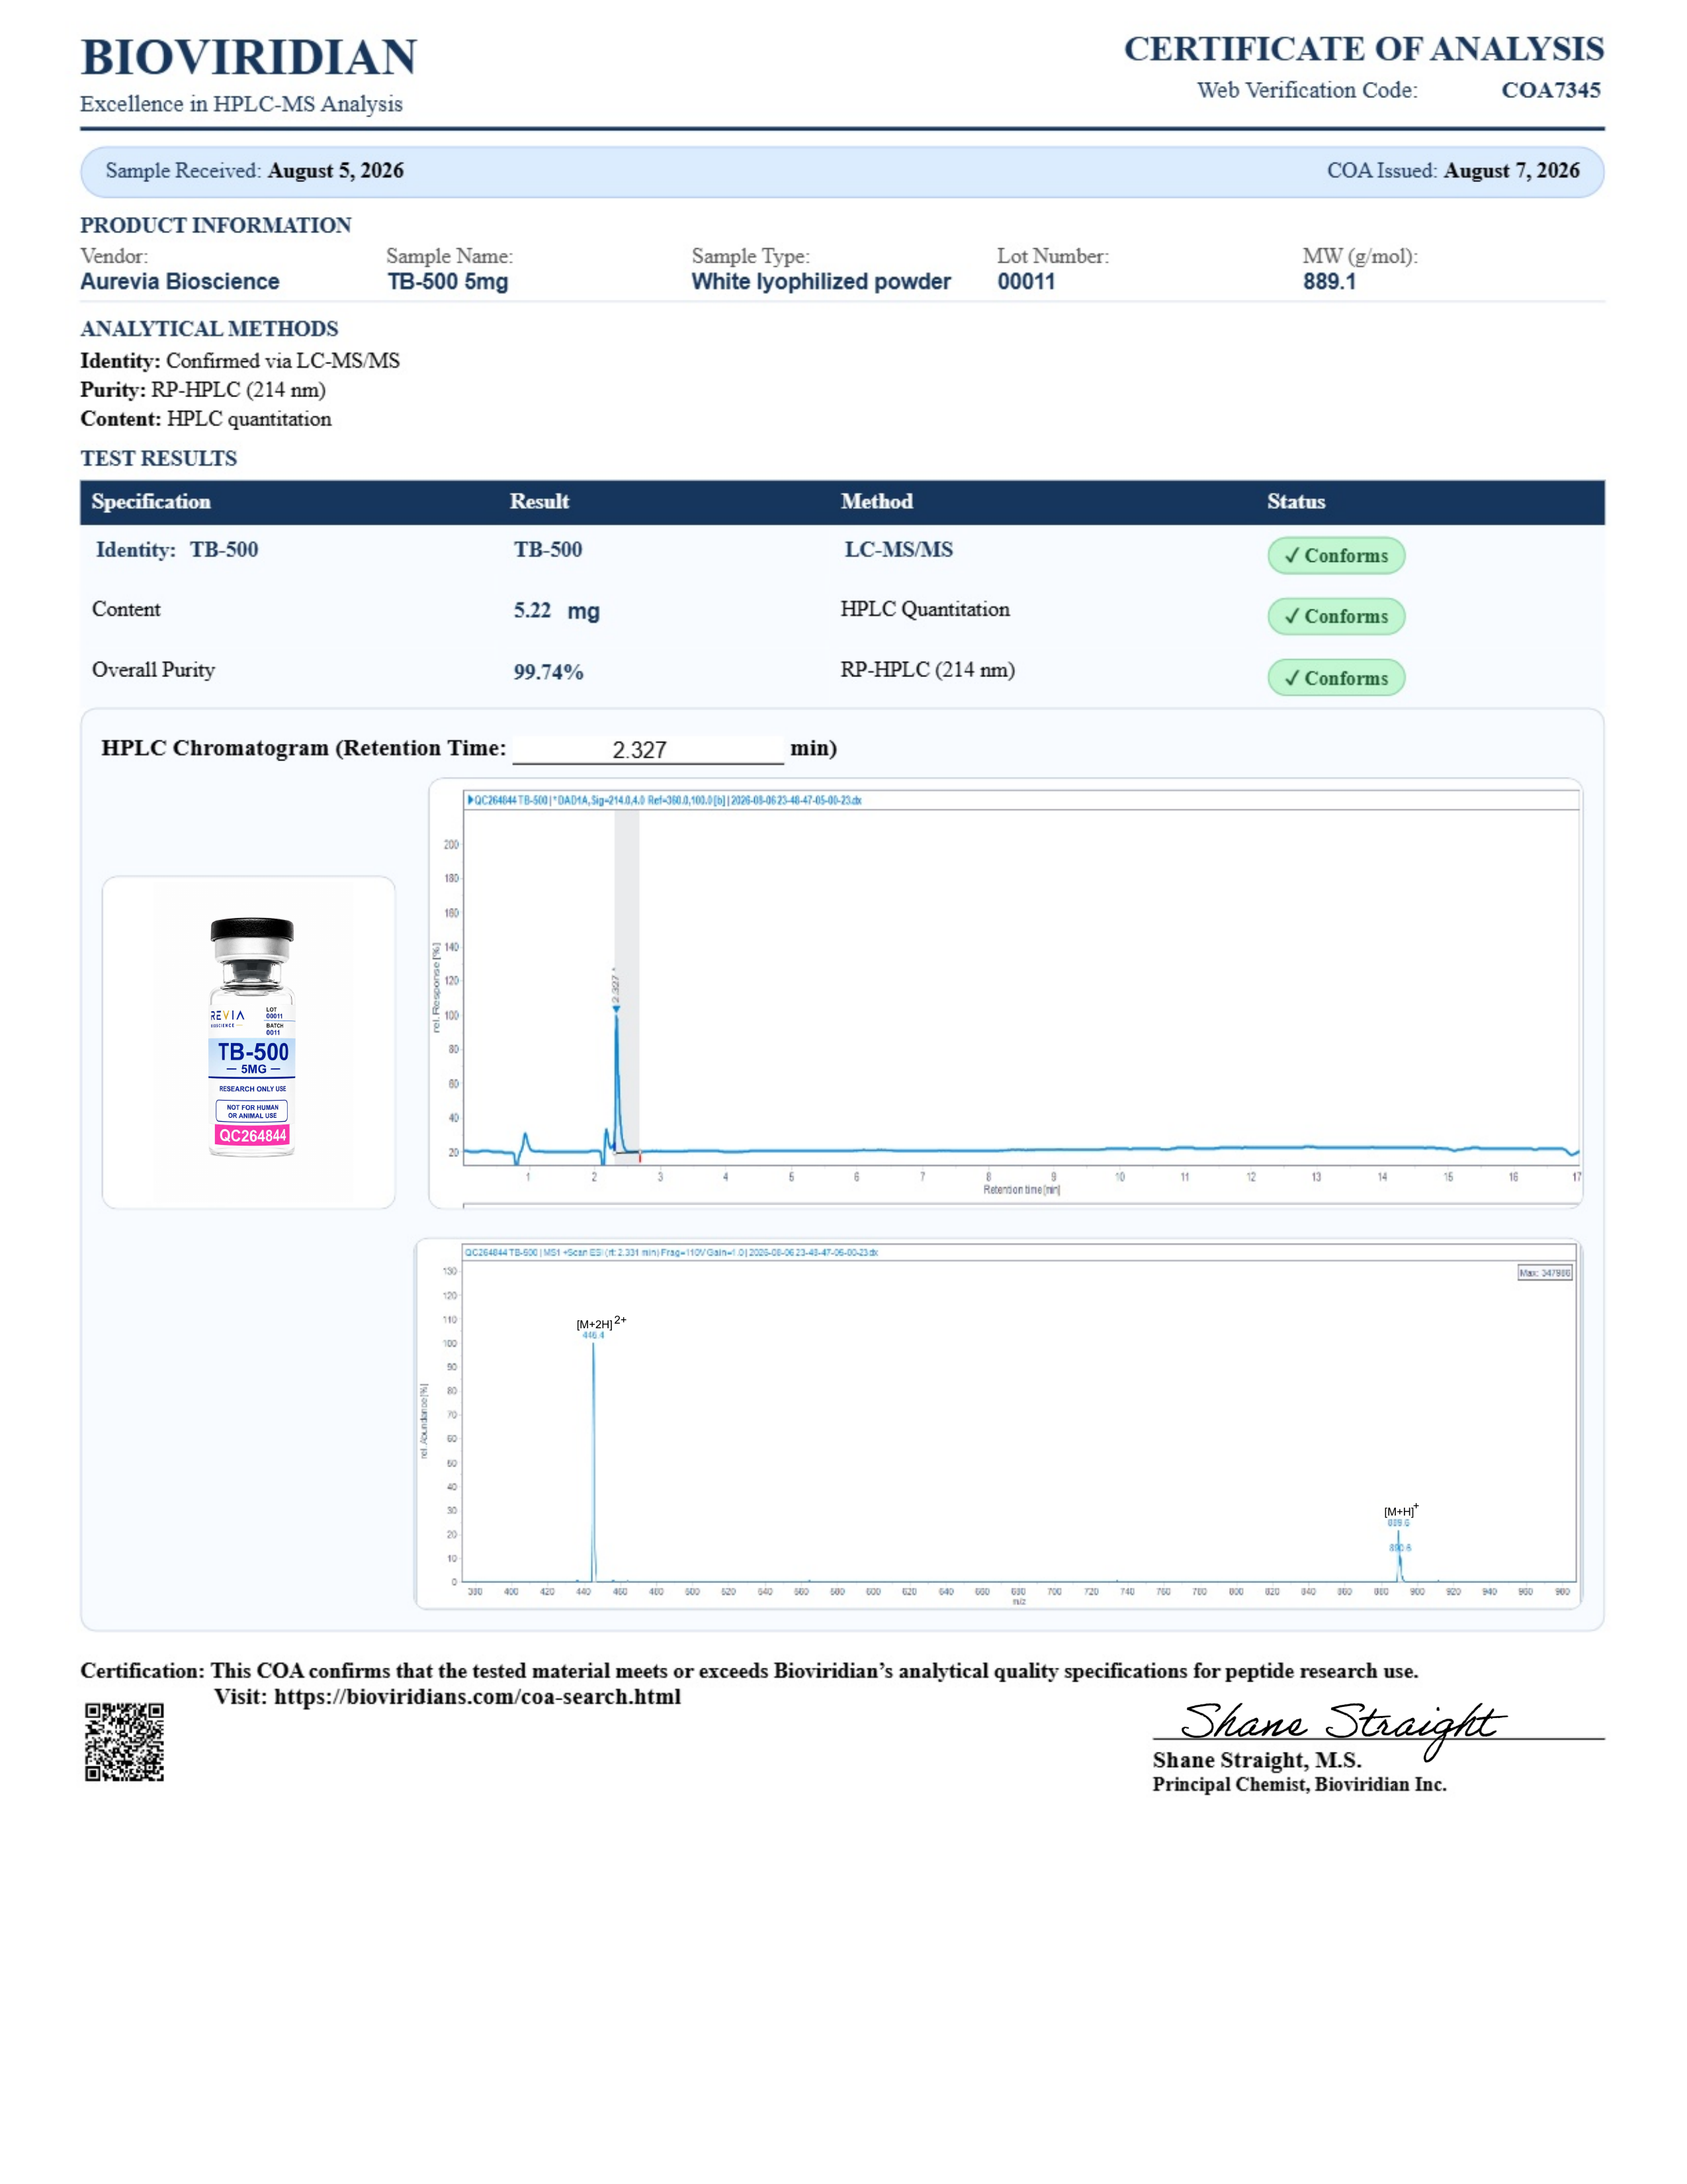1687x2184 pixels.
Task: Click the LC-MS/MS method cell
Action: point(898,550)
